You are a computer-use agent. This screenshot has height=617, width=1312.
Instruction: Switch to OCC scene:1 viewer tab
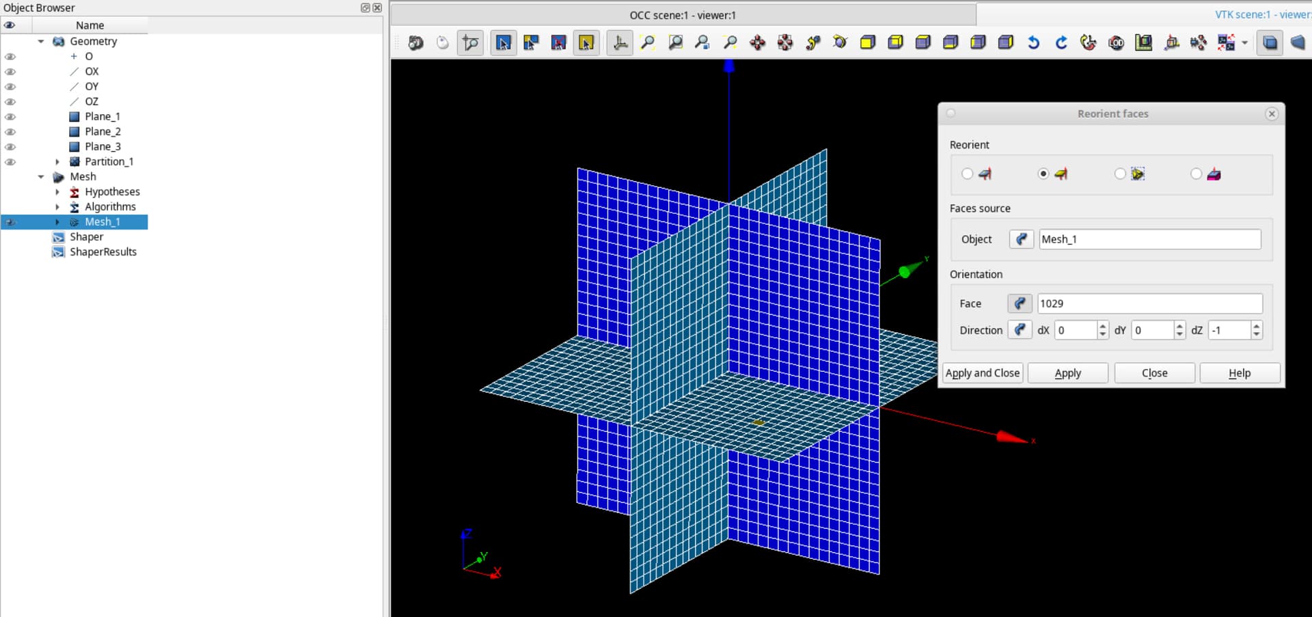(682, 15)
